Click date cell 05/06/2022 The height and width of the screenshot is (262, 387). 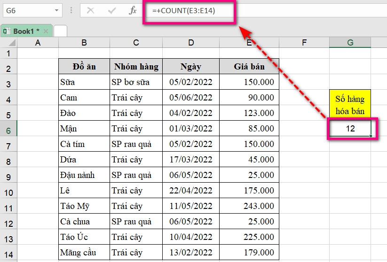(191, 97)
